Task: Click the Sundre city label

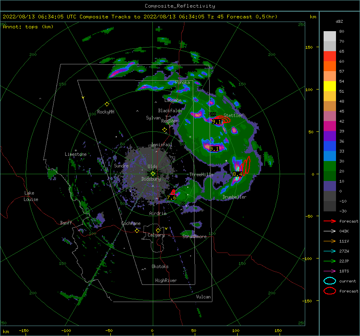Action: [x=121, y=165]
